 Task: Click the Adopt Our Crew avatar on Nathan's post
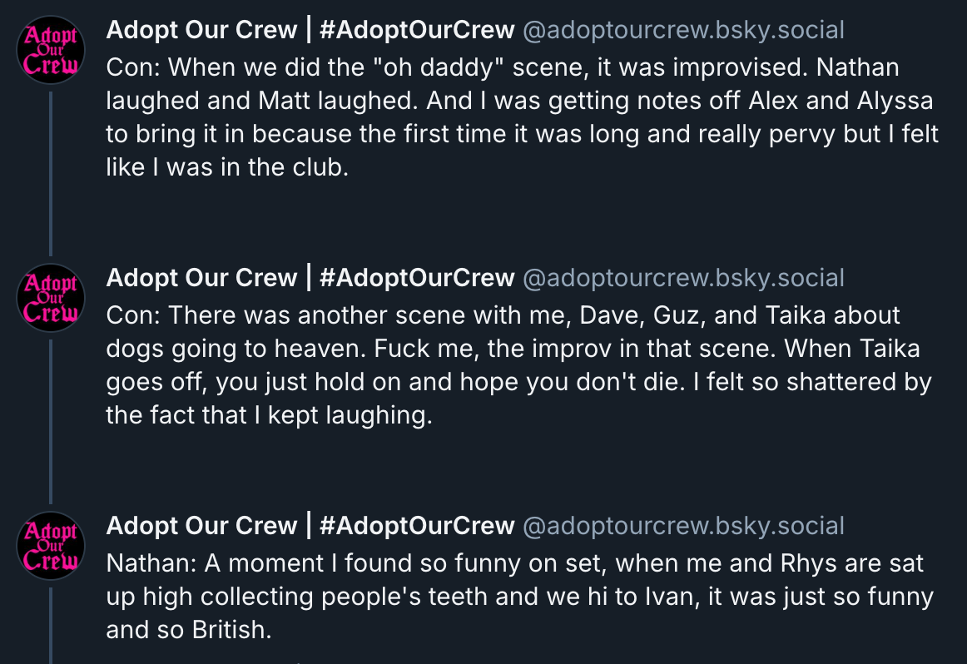click(51, 547)
